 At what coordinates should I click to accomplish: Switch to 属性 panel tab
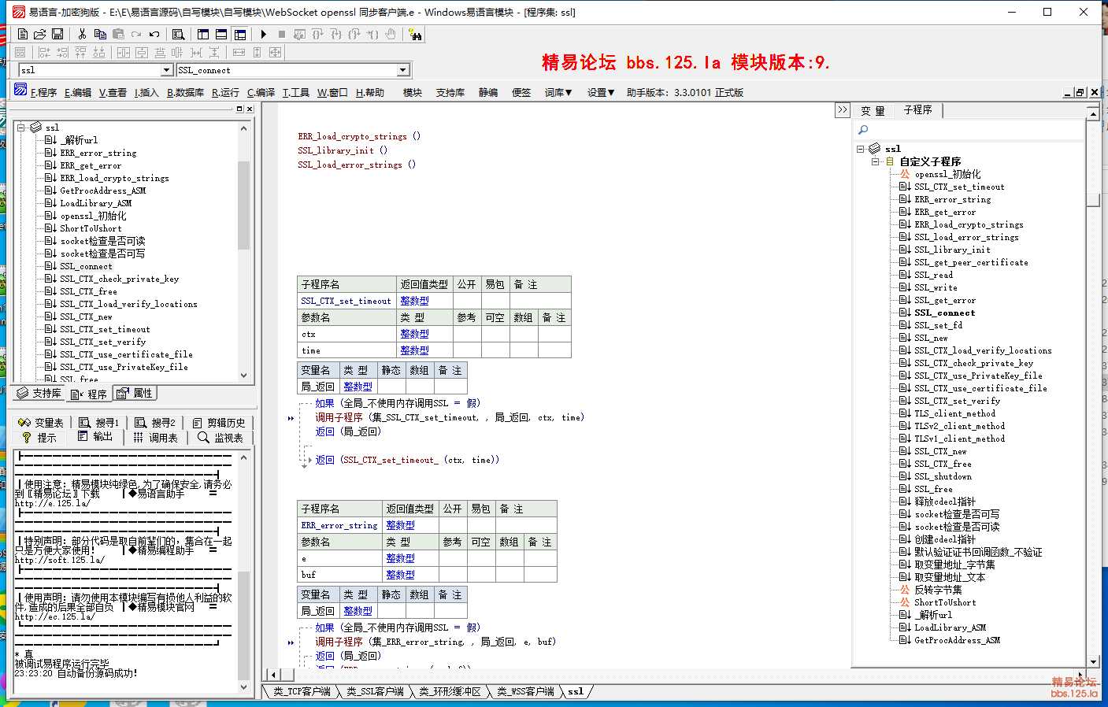135,393
